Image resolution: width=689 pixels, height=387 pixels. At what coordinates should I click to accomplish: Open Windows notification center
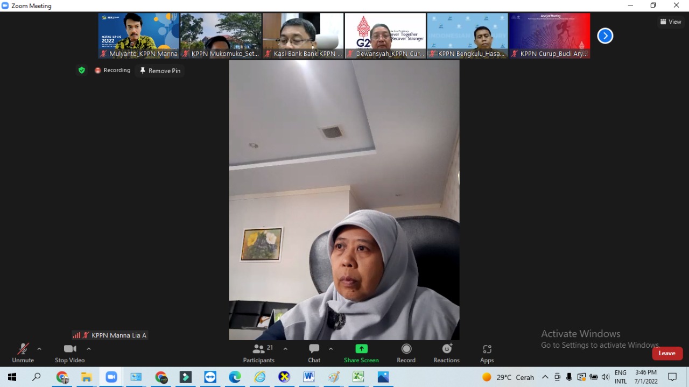pos(672,377)
